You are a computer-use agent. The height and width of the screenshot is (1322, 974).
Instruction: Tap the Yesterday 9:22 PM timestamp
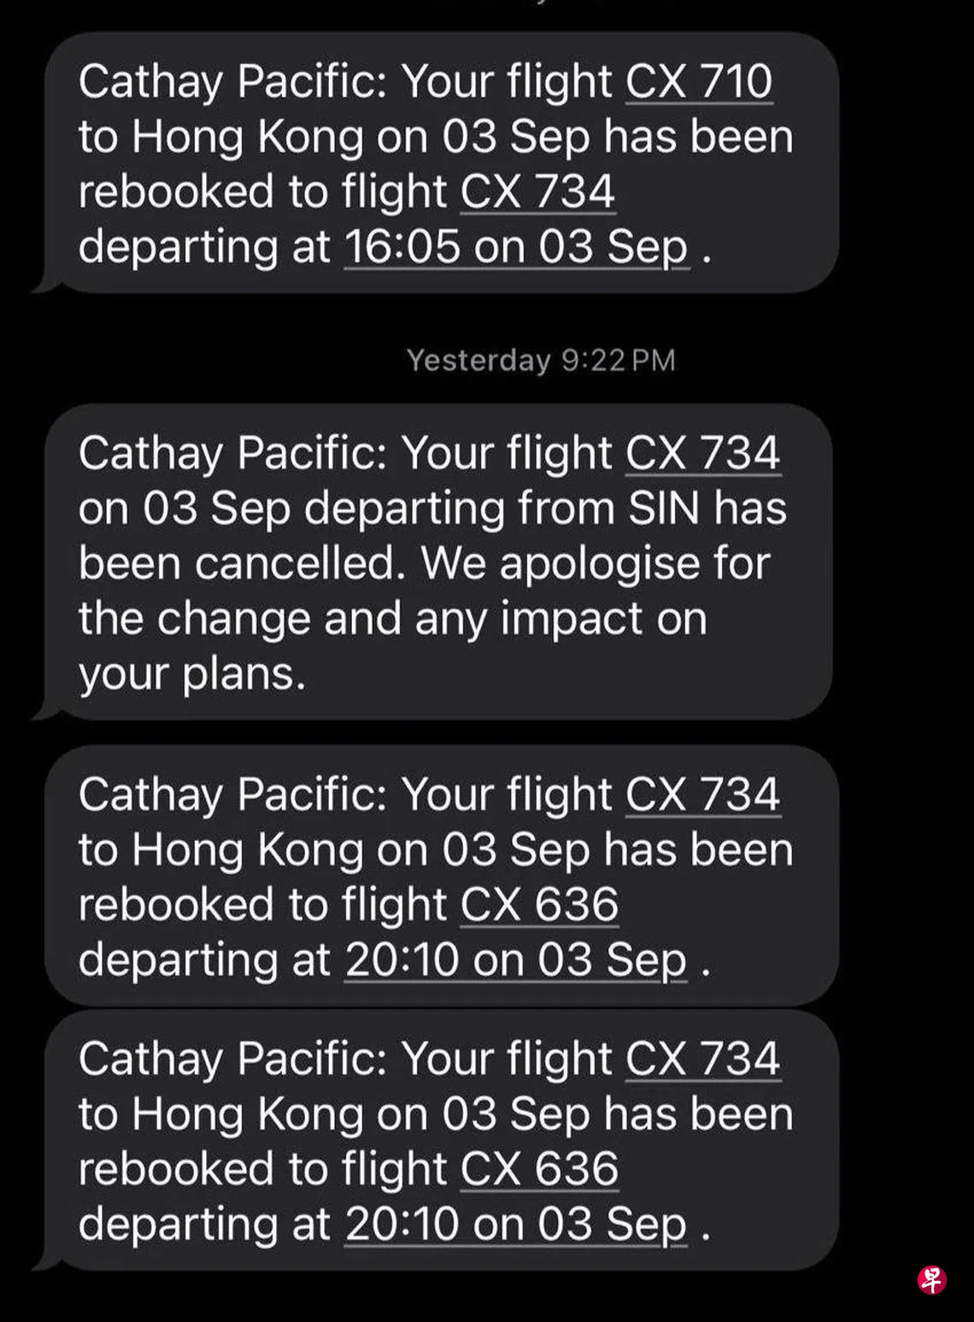pyautogui.click(x=541, y=360)
